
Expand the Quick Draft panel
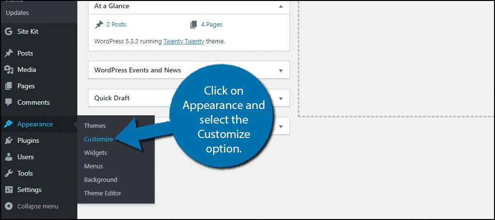[x=281, y=98]
